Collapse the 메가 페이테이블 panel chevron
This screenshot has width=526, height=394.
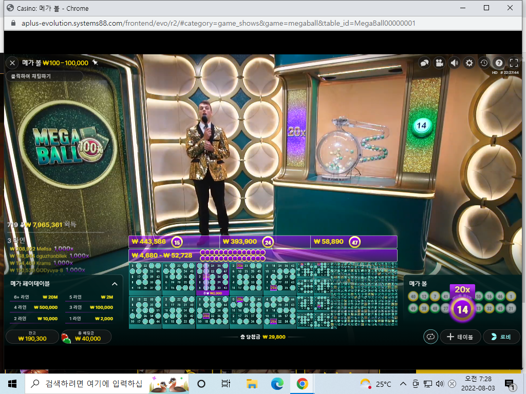pos(115,284)
